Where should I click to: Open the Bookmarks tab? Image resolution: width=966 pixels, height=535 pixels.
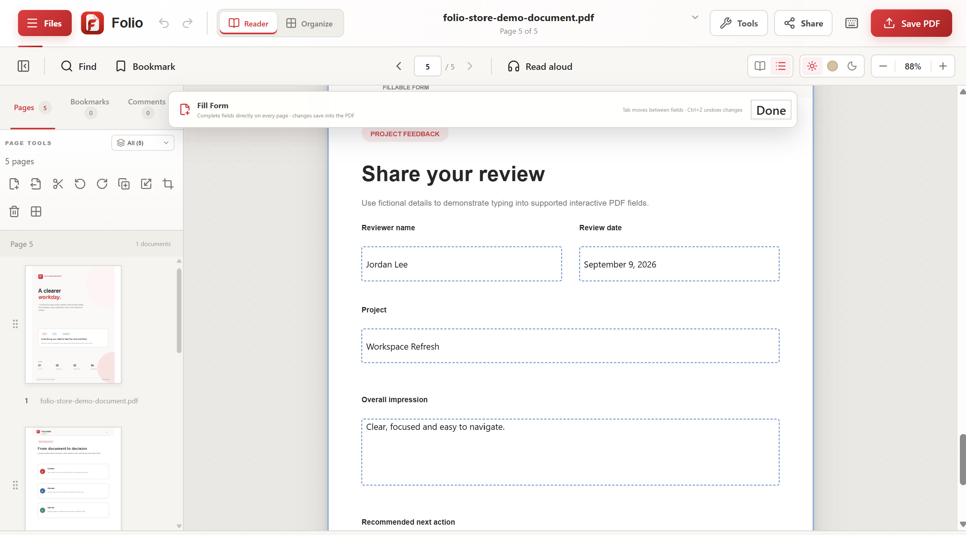90,107
